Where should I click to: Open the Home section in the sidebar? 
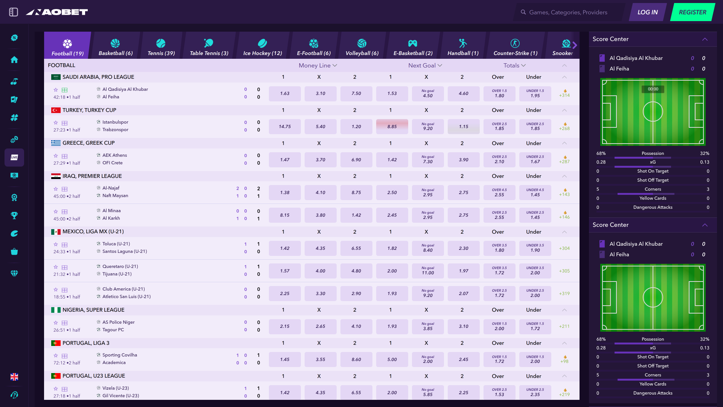[x=14, y=60]
